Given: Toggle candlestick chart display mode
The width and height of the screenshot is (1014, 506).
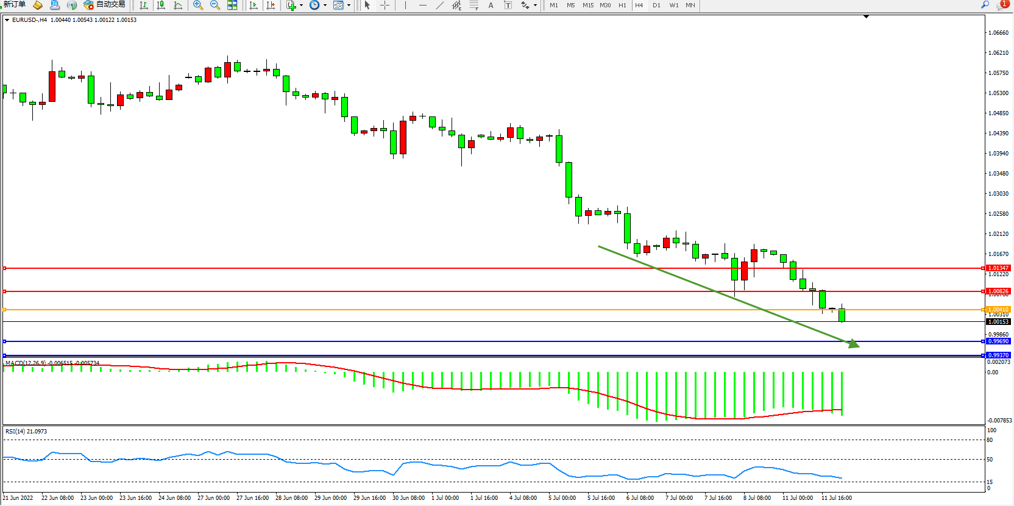Looking at the screenshot, I should tap(161, 5).
